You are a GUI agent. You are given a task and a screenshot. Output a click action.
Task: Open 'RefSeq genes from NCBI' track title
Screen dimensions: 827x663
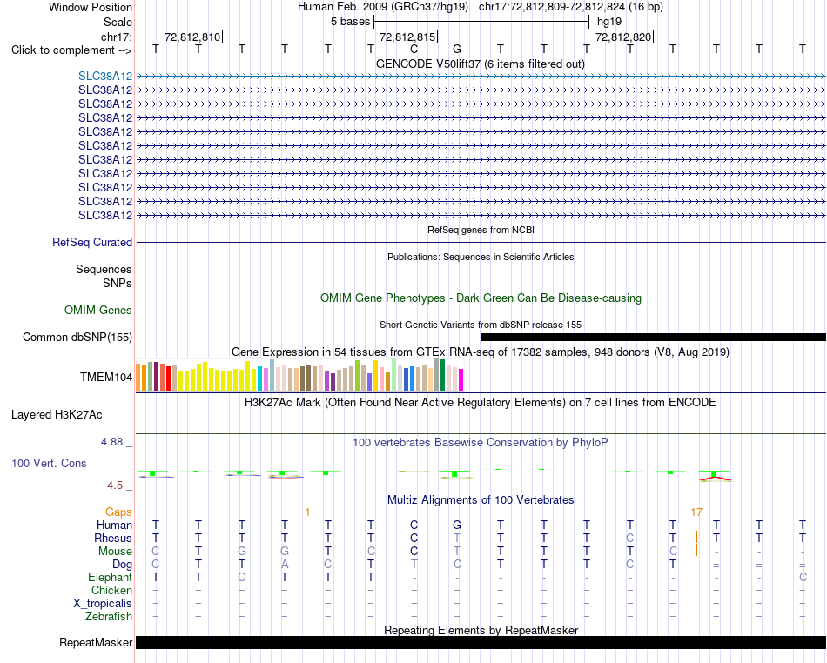481,230
